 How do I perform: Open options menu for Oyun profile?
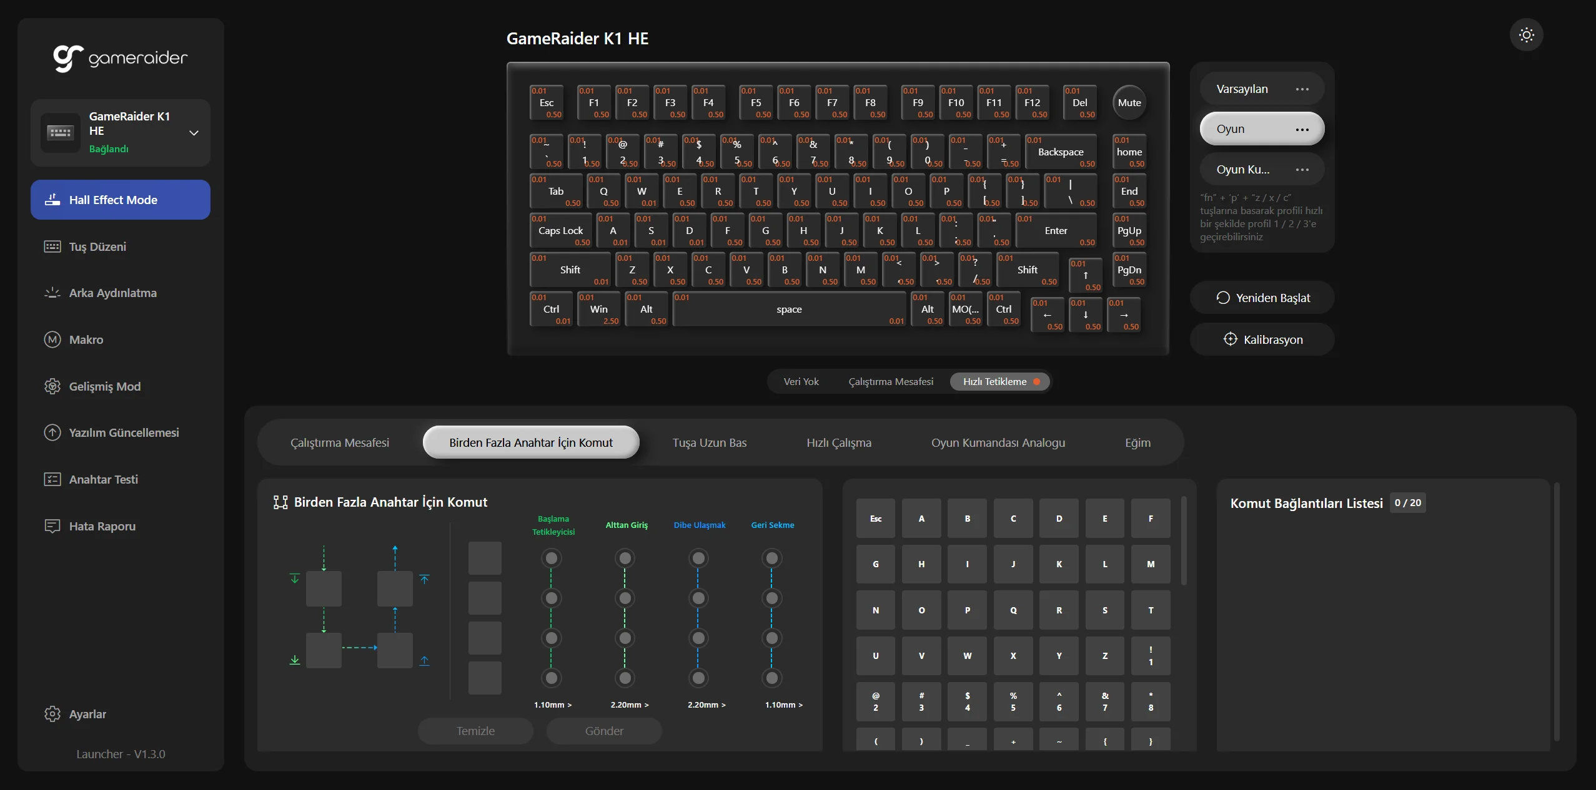(x=1302, y=129)
